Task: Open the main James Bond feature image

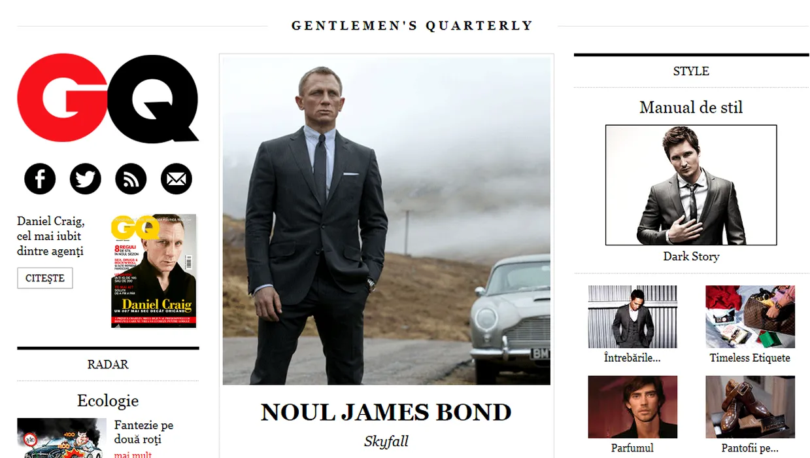Action: pyautogui.click(x=386, y=221)
